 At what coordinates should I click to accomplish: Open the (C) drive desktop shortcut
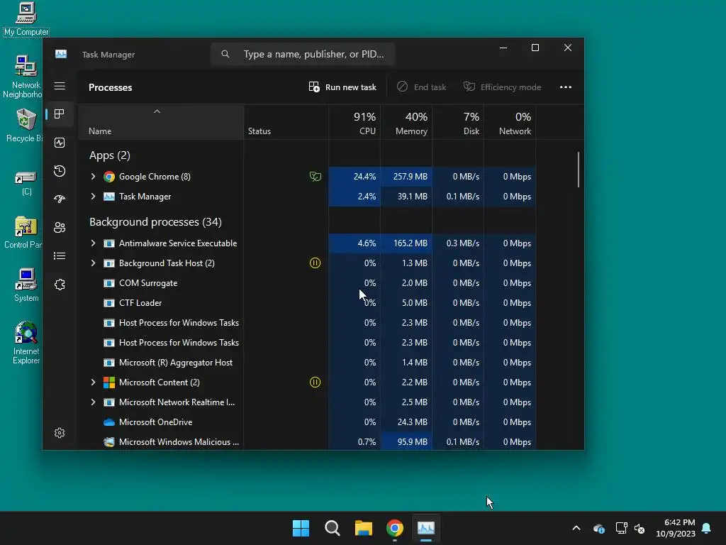[26, 184]
